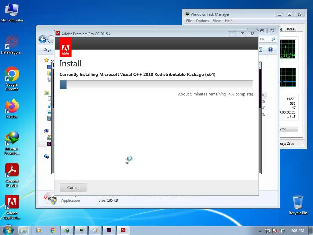Click the Adobe icon in installer title bar

point(58,34)
